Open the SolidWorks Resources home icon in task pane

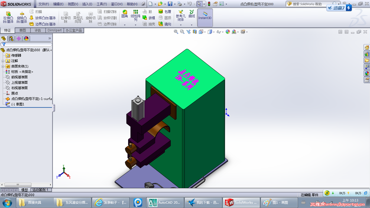pyautogui.click(x=367, y=47)
